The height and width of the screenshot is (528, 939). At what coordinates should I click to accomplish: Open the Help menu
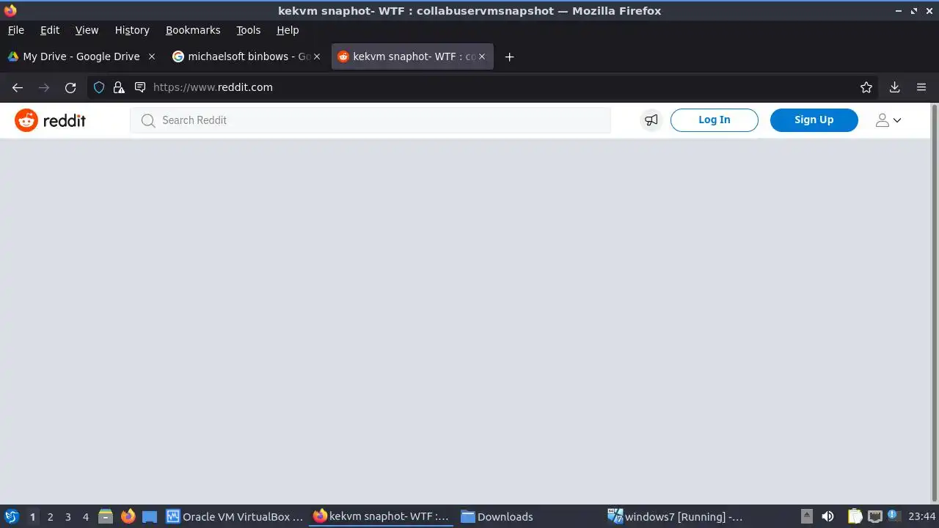(x=288, y=30)
